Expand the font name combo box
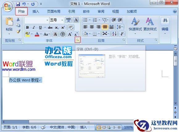Viewport: 179px width, 132px height. pyautogui.click(x=47, y=20)
